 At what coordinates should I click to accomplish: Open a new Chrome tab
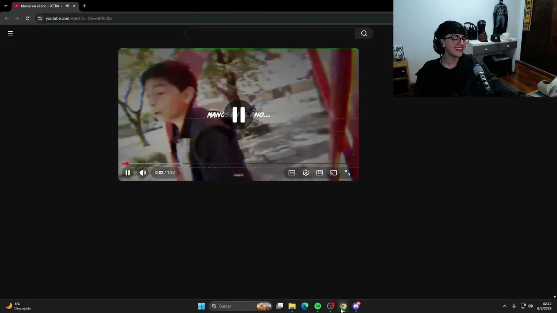click(84, 6)
